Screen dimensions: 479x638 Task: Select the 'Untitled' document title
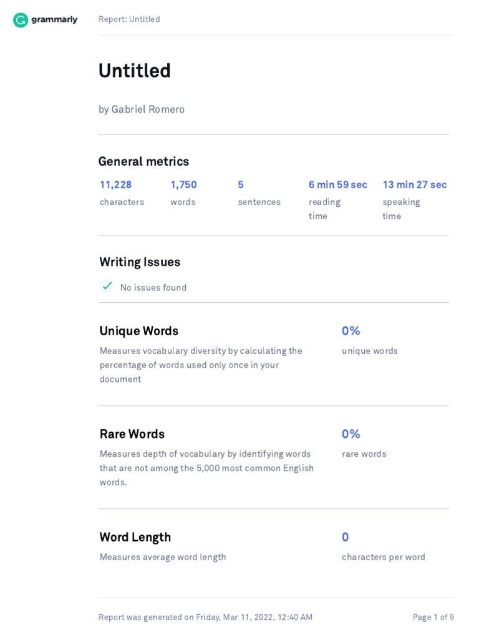134,71
